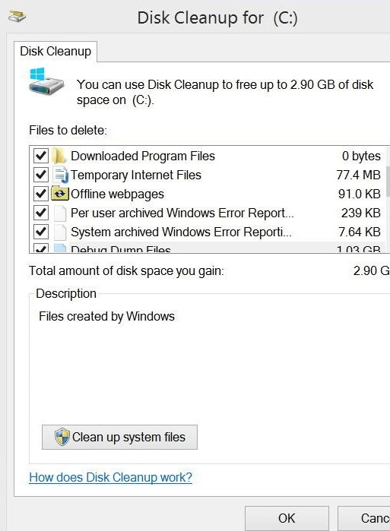Click the Disk Cleanup title bar icon
The image size is (390, 531).
click(17, 16)
